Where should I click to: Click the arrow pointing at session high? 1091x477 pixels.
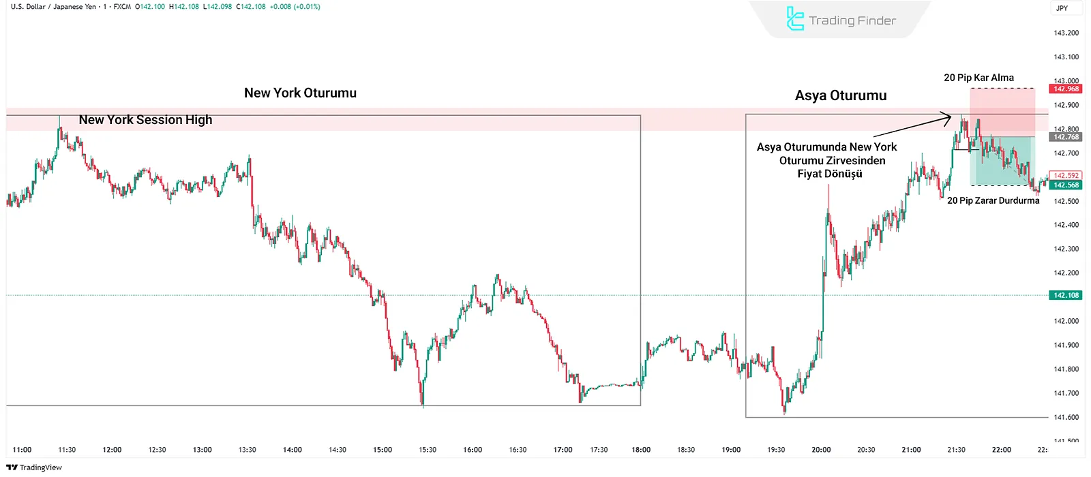(912, 127)
